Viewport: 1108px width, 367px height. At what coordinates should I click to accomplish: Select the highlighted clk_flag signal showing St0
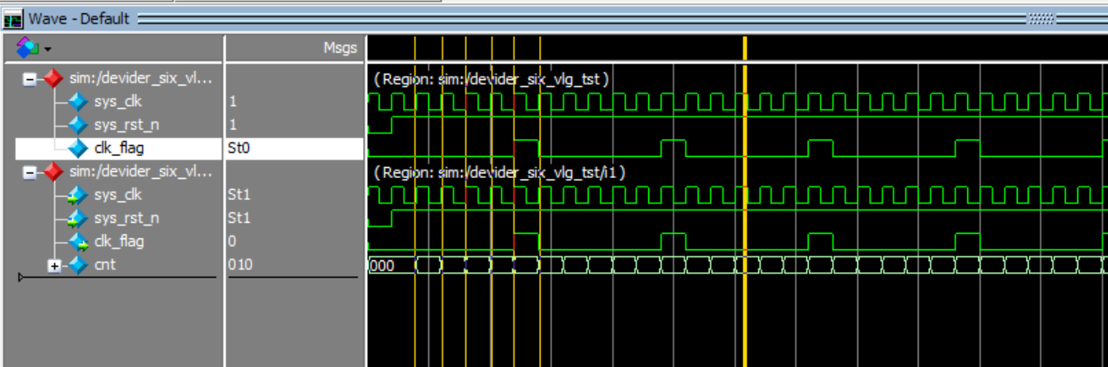[119, 148]
